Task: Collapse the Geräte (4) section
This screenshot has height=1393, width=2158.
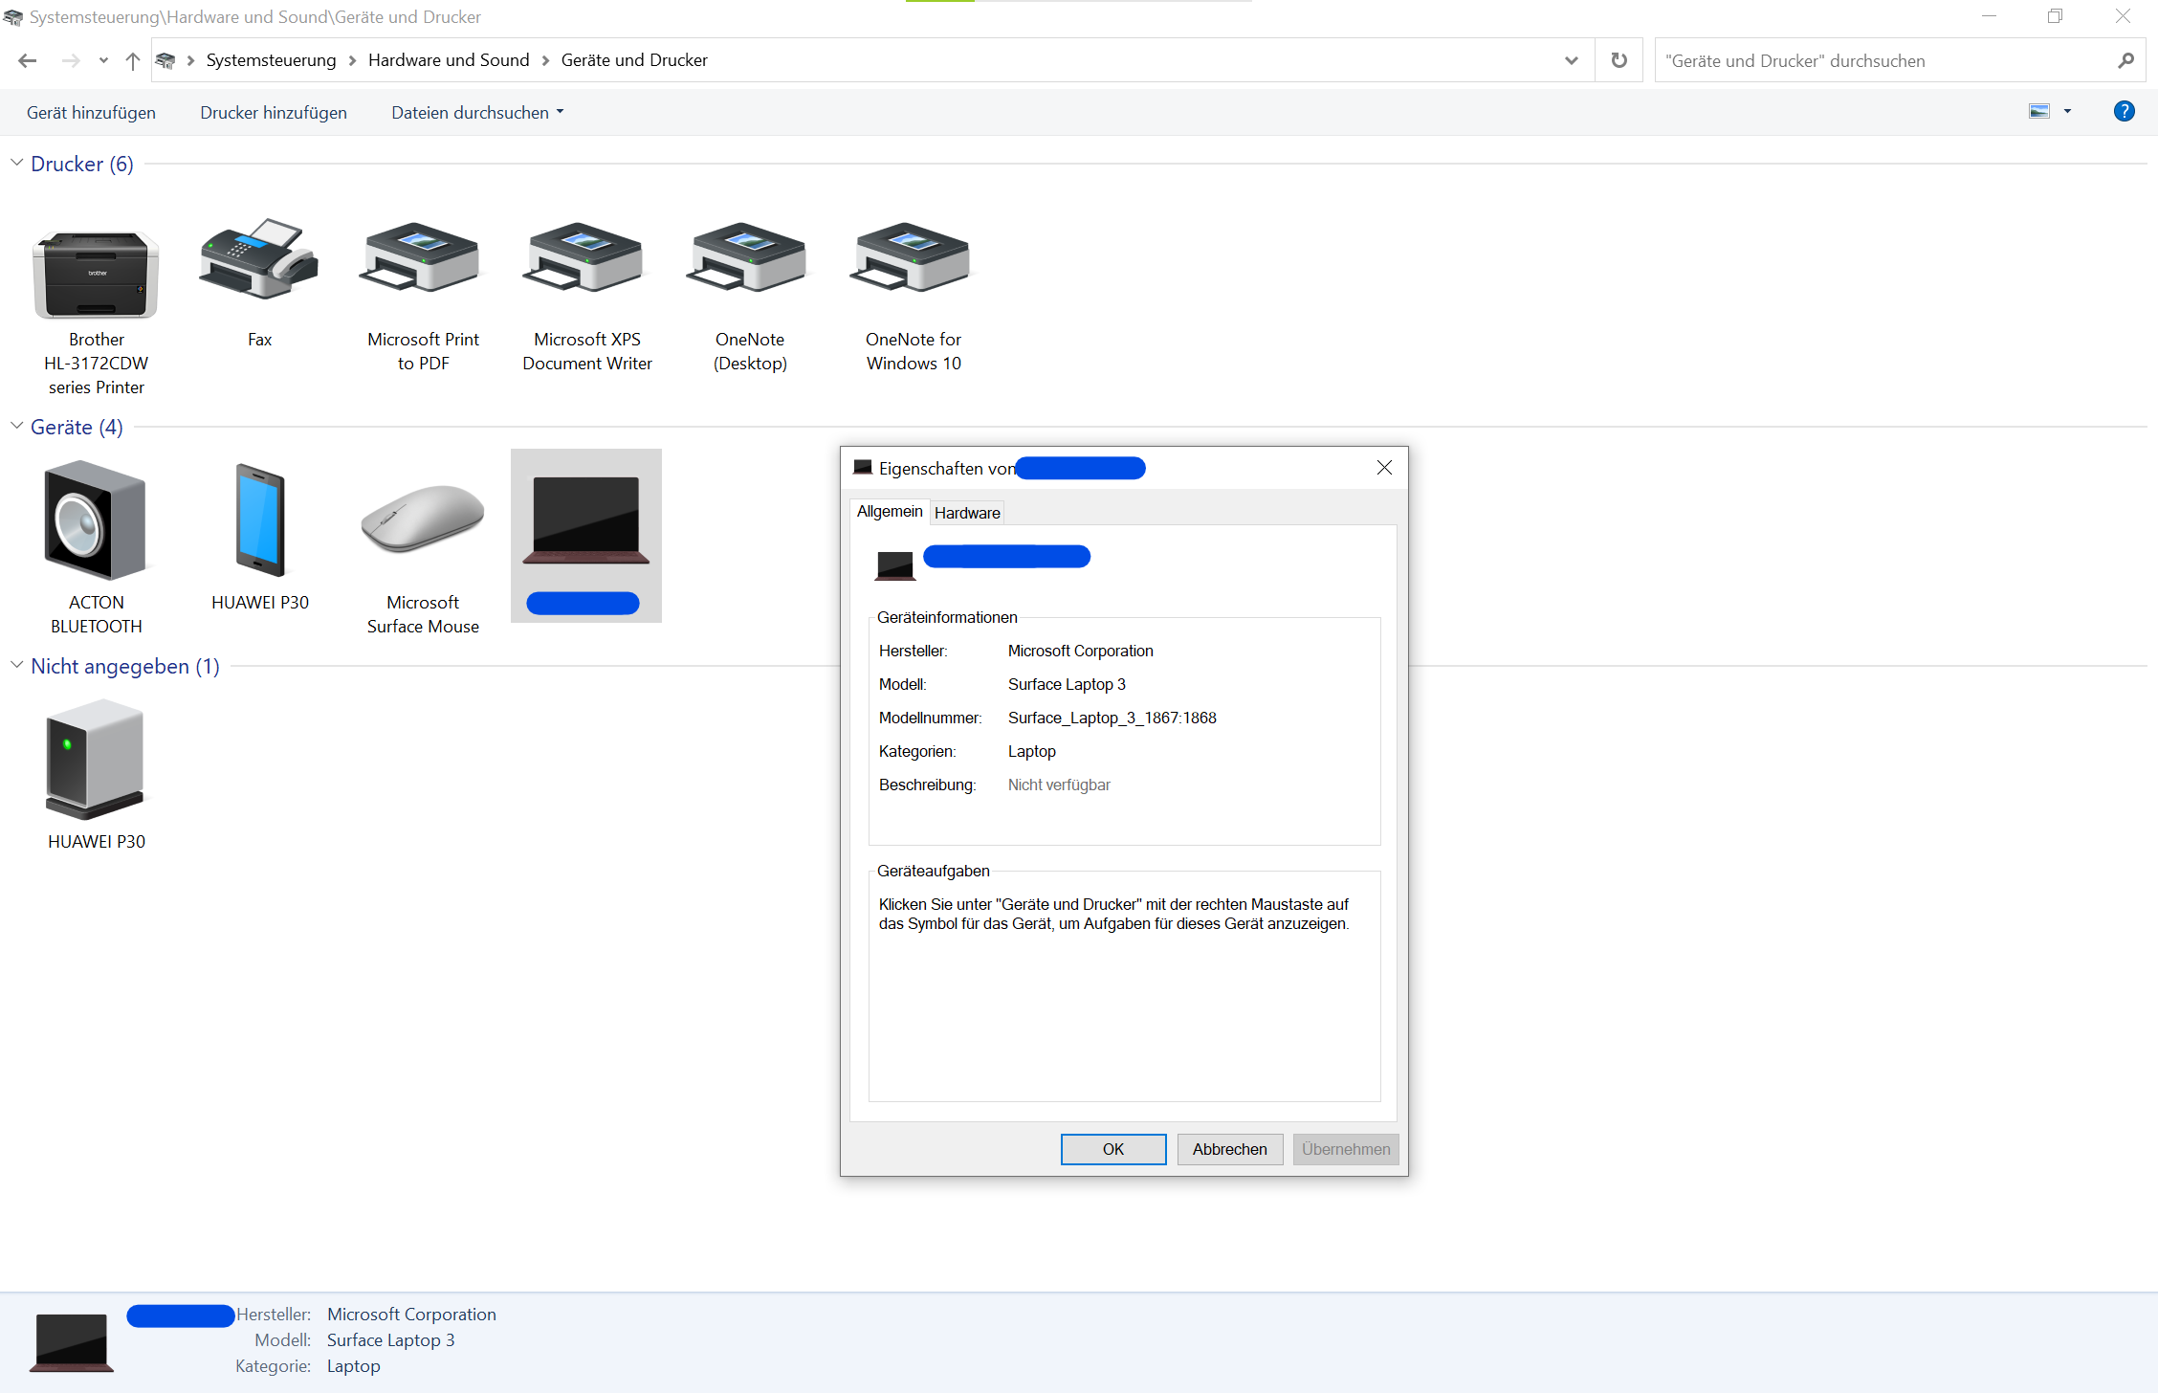Action: click(17, 427)
